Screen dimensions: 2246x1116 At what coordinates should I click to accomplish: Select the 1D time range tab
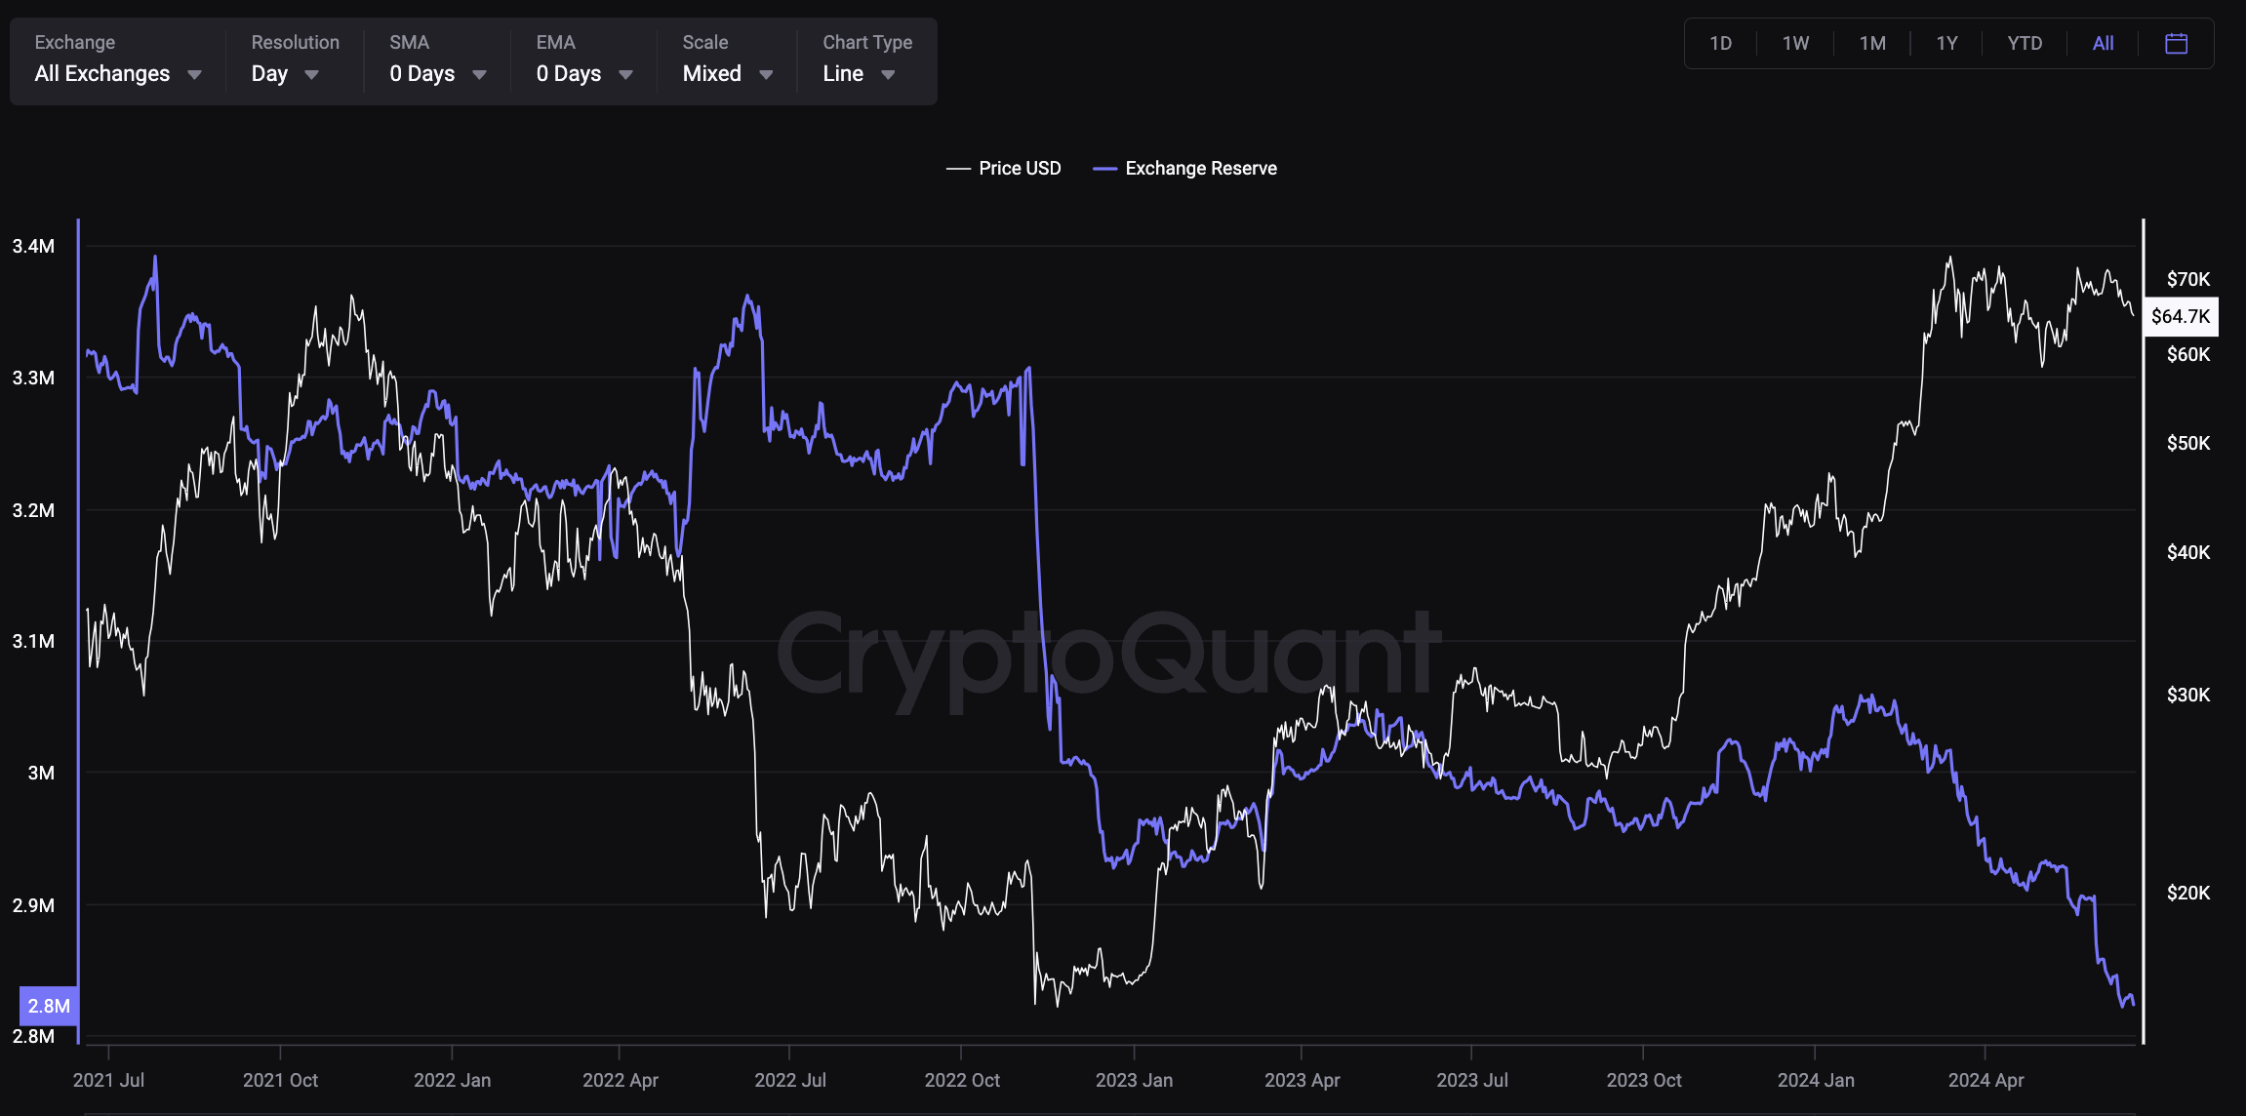[x=1720, y=44]
